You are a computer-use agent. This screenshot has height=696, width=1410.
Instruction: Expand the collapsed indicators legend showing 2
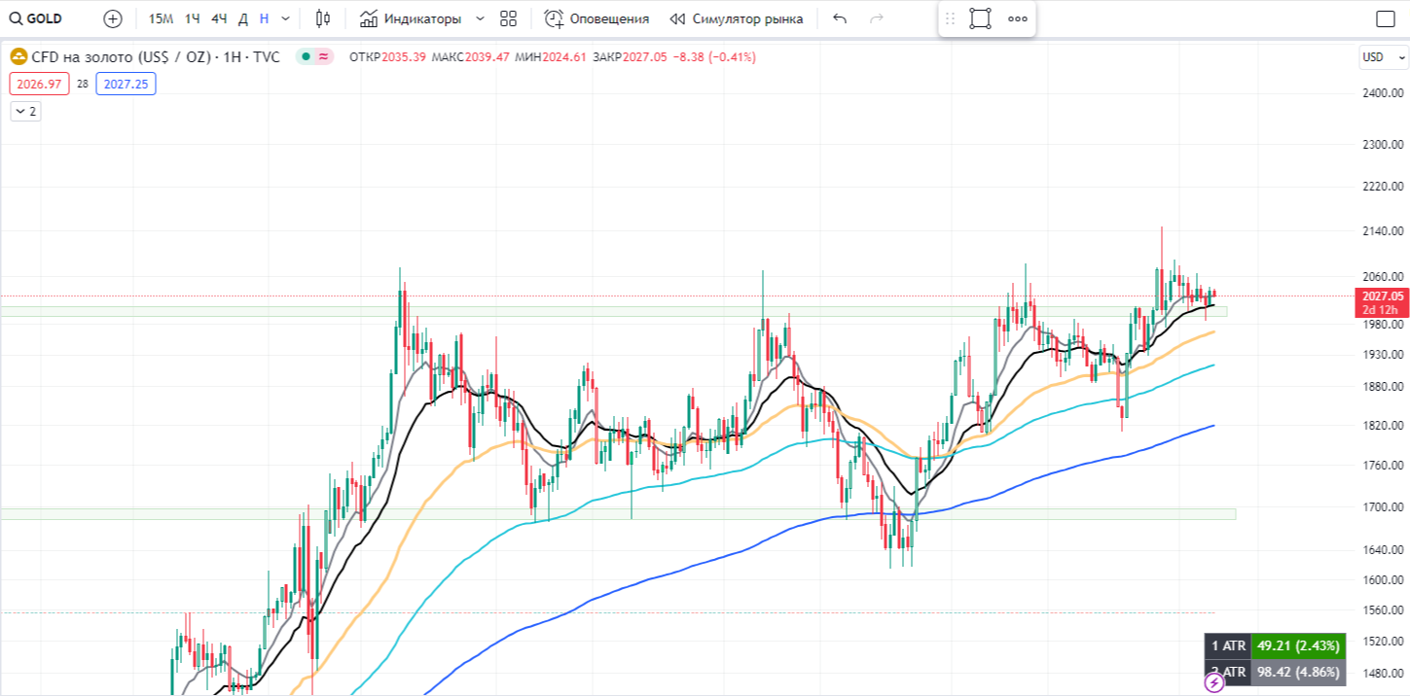tap(25, 112)
